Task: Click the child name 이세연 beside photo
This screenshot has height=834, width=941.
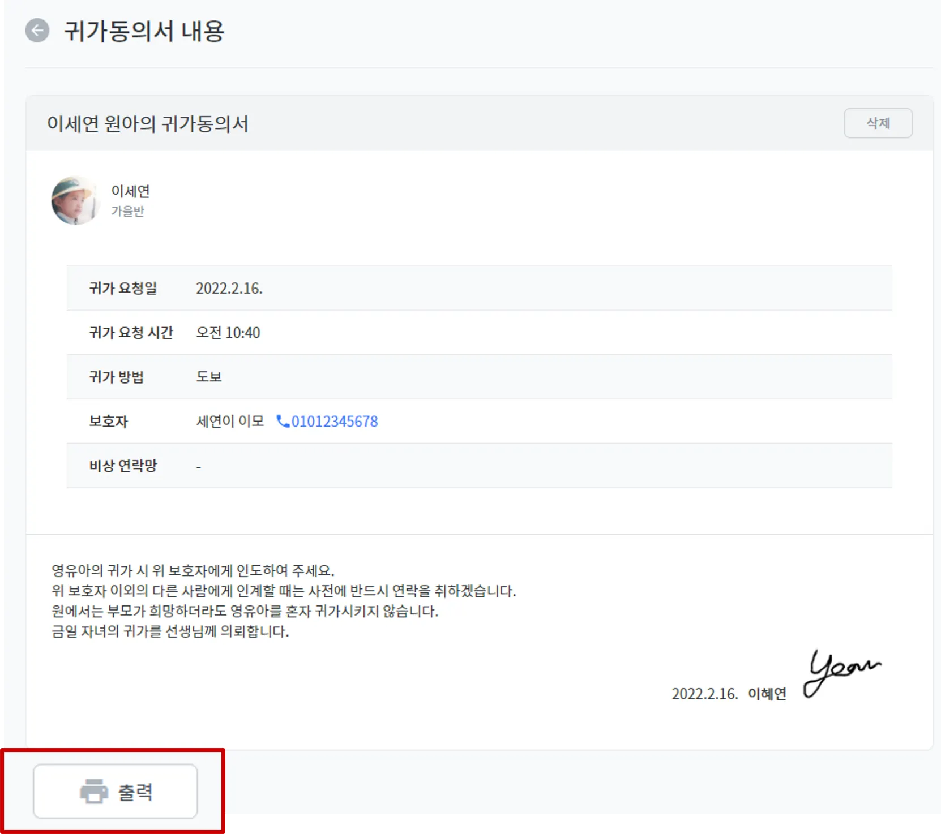Action: [131, 191]
